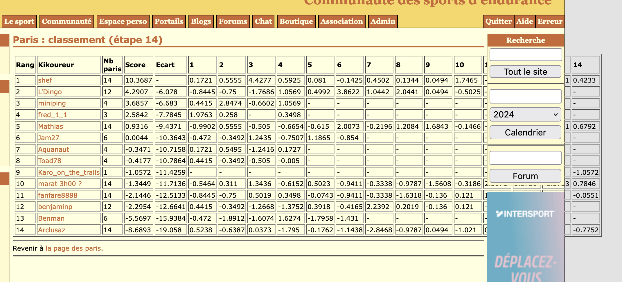Open the Communauté menu
This screenshot has height=282, width=622.
pyautogui.click(x=66, y=22)
